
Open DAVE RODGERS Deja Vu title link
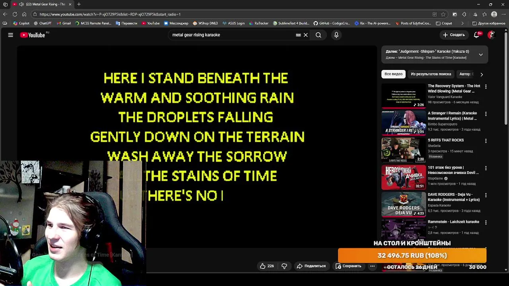454,197
